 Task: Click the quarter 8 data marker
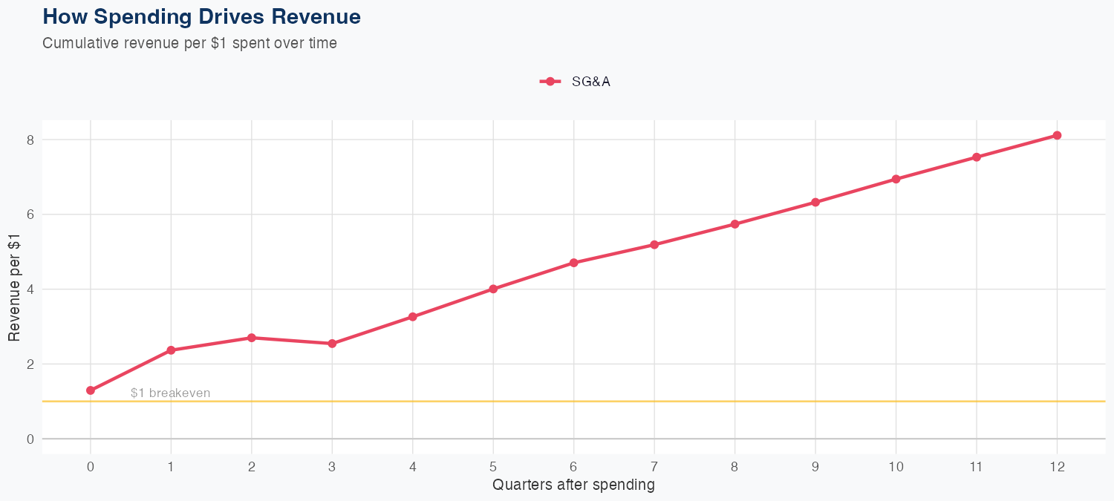(735, 224)
